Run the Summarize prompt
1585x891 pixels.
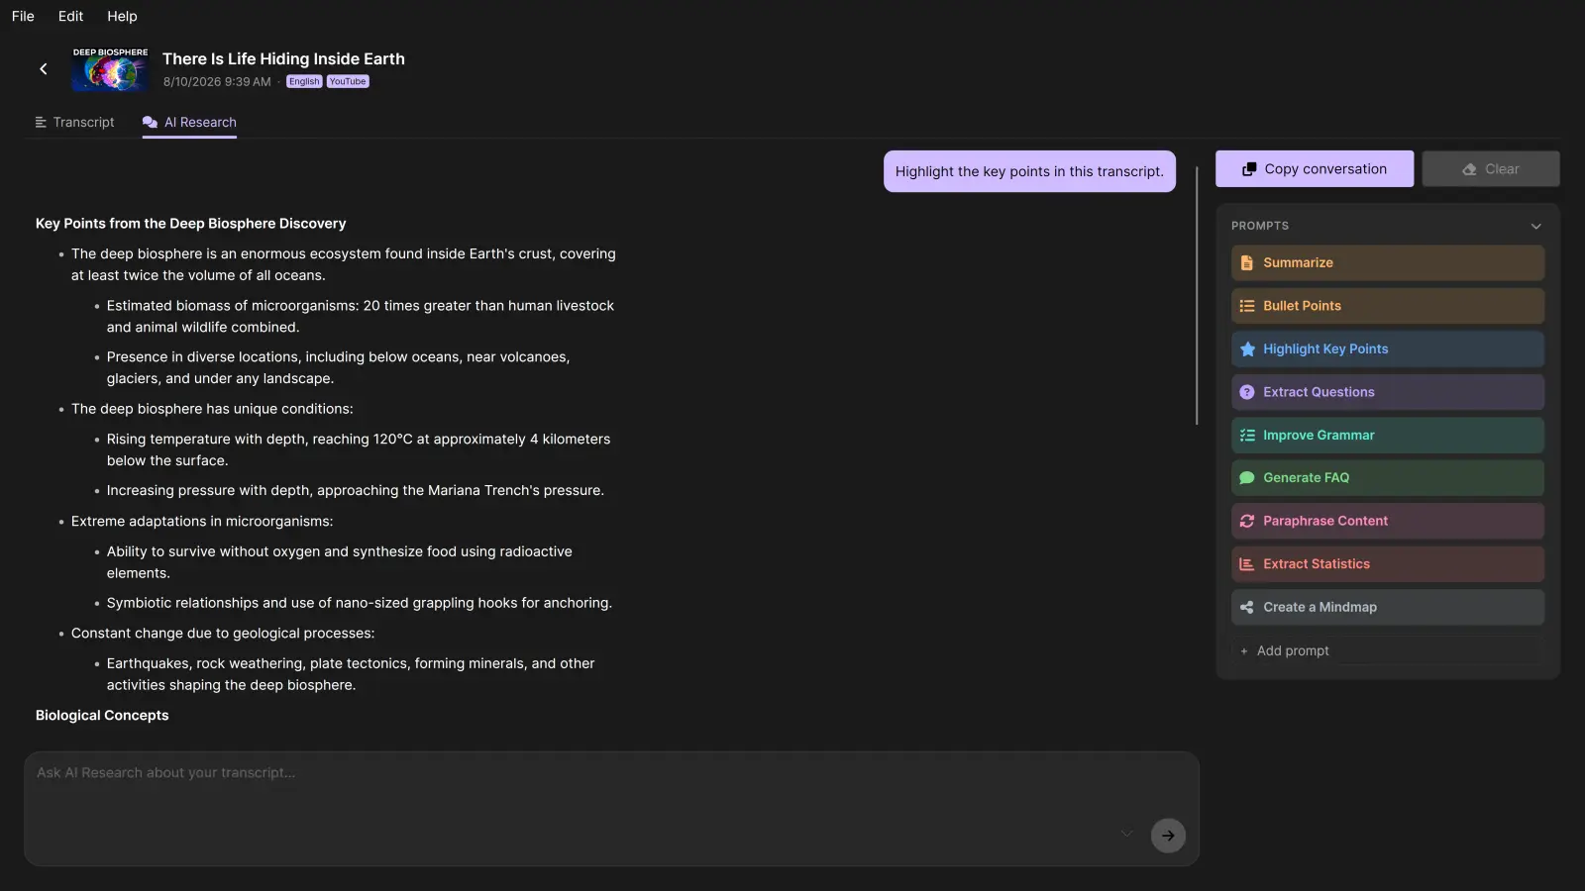[1387, 263]
